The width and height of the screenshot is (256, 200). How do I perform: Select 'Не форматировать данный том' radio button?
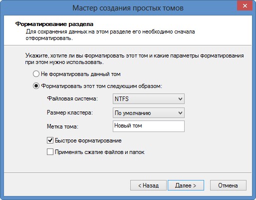[x=36, y=74]
